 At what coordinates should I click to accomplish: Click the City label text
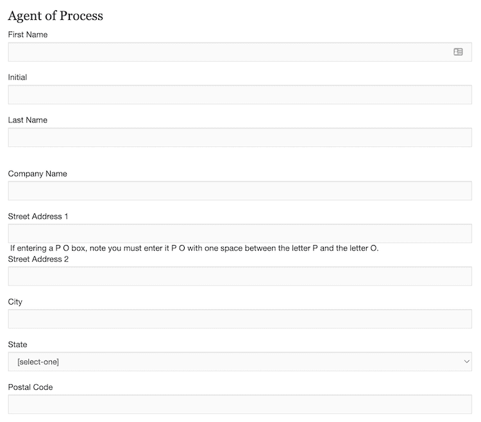click(x=15, y=301)
